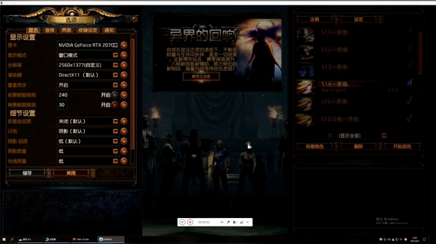
Task: Click the 关闭 close button
Action: 71,173
